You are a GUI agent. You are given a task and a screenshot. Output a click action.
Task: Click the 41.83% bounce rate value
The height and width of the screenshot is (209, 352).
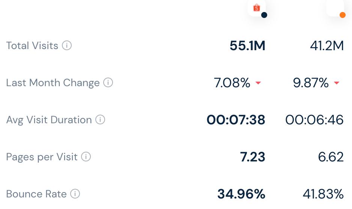pos(323,194)
